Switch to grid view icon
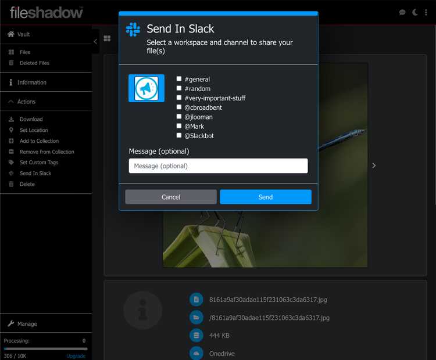 click(107, 38)
